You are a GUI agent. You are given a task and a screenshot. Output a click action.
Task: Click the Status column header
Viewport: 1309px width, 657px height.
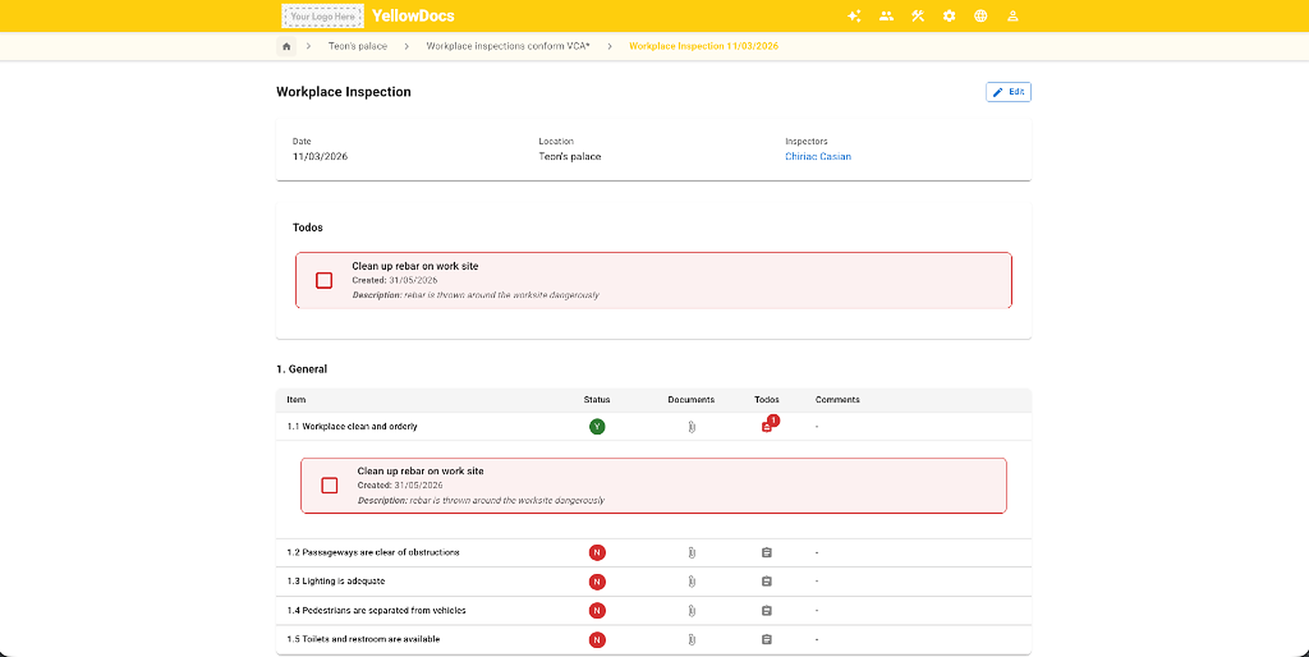pyautogui.click(x=597, y=400)
